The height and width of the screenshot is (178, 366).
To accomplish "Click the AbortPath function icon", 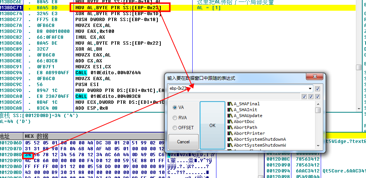I will (231, 127).
